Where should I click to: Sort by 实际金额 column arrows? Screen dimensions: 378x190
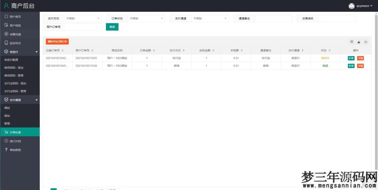pos(213,50)
